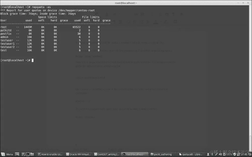Viewport: 252px width, 157px height.
Task: Click 'root' user row name
Action: [x=4, y=27]
